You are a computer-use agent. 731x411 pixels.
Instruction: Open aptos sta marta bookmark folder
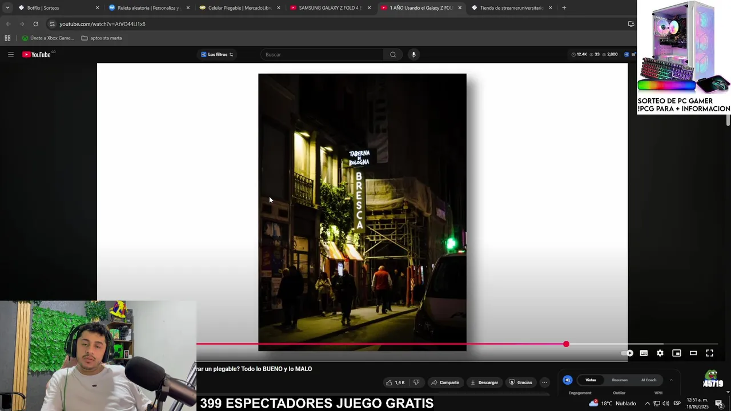102,38
